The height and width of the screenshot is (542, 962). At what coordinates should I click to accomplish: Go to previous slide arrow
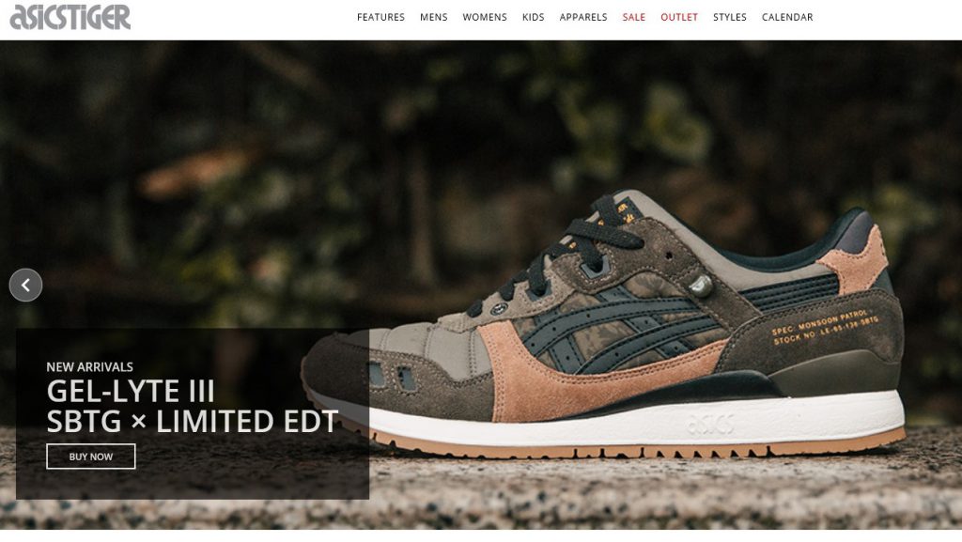(25, 286)
